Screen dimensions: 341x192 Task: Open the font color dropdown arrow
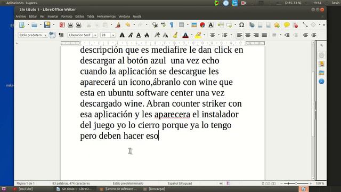(x=192, y=35)
